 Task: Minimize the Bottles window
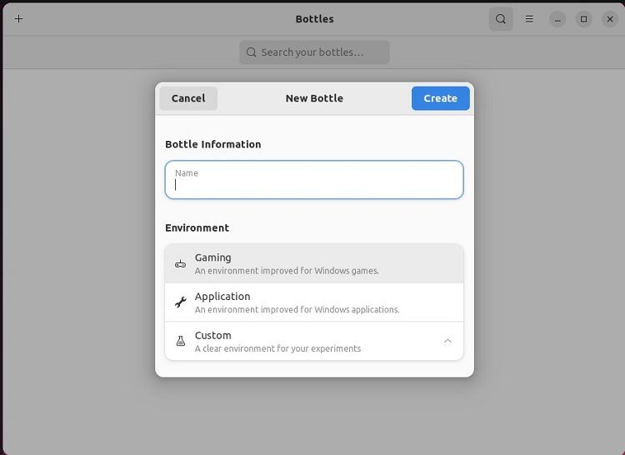[x=557, y=19]
